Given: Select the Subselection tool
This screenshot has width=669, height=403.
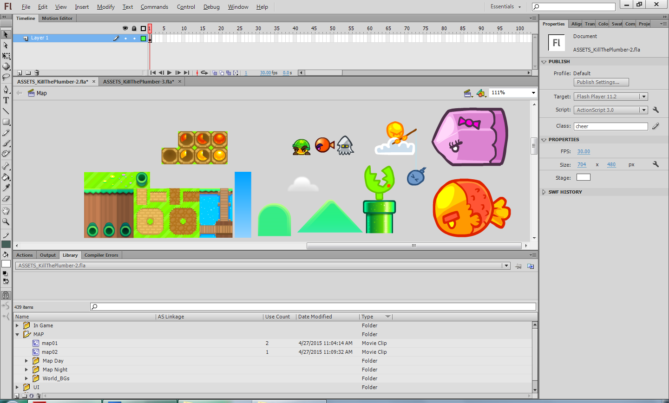Looking at the screenshot, I should pos(6,45).
